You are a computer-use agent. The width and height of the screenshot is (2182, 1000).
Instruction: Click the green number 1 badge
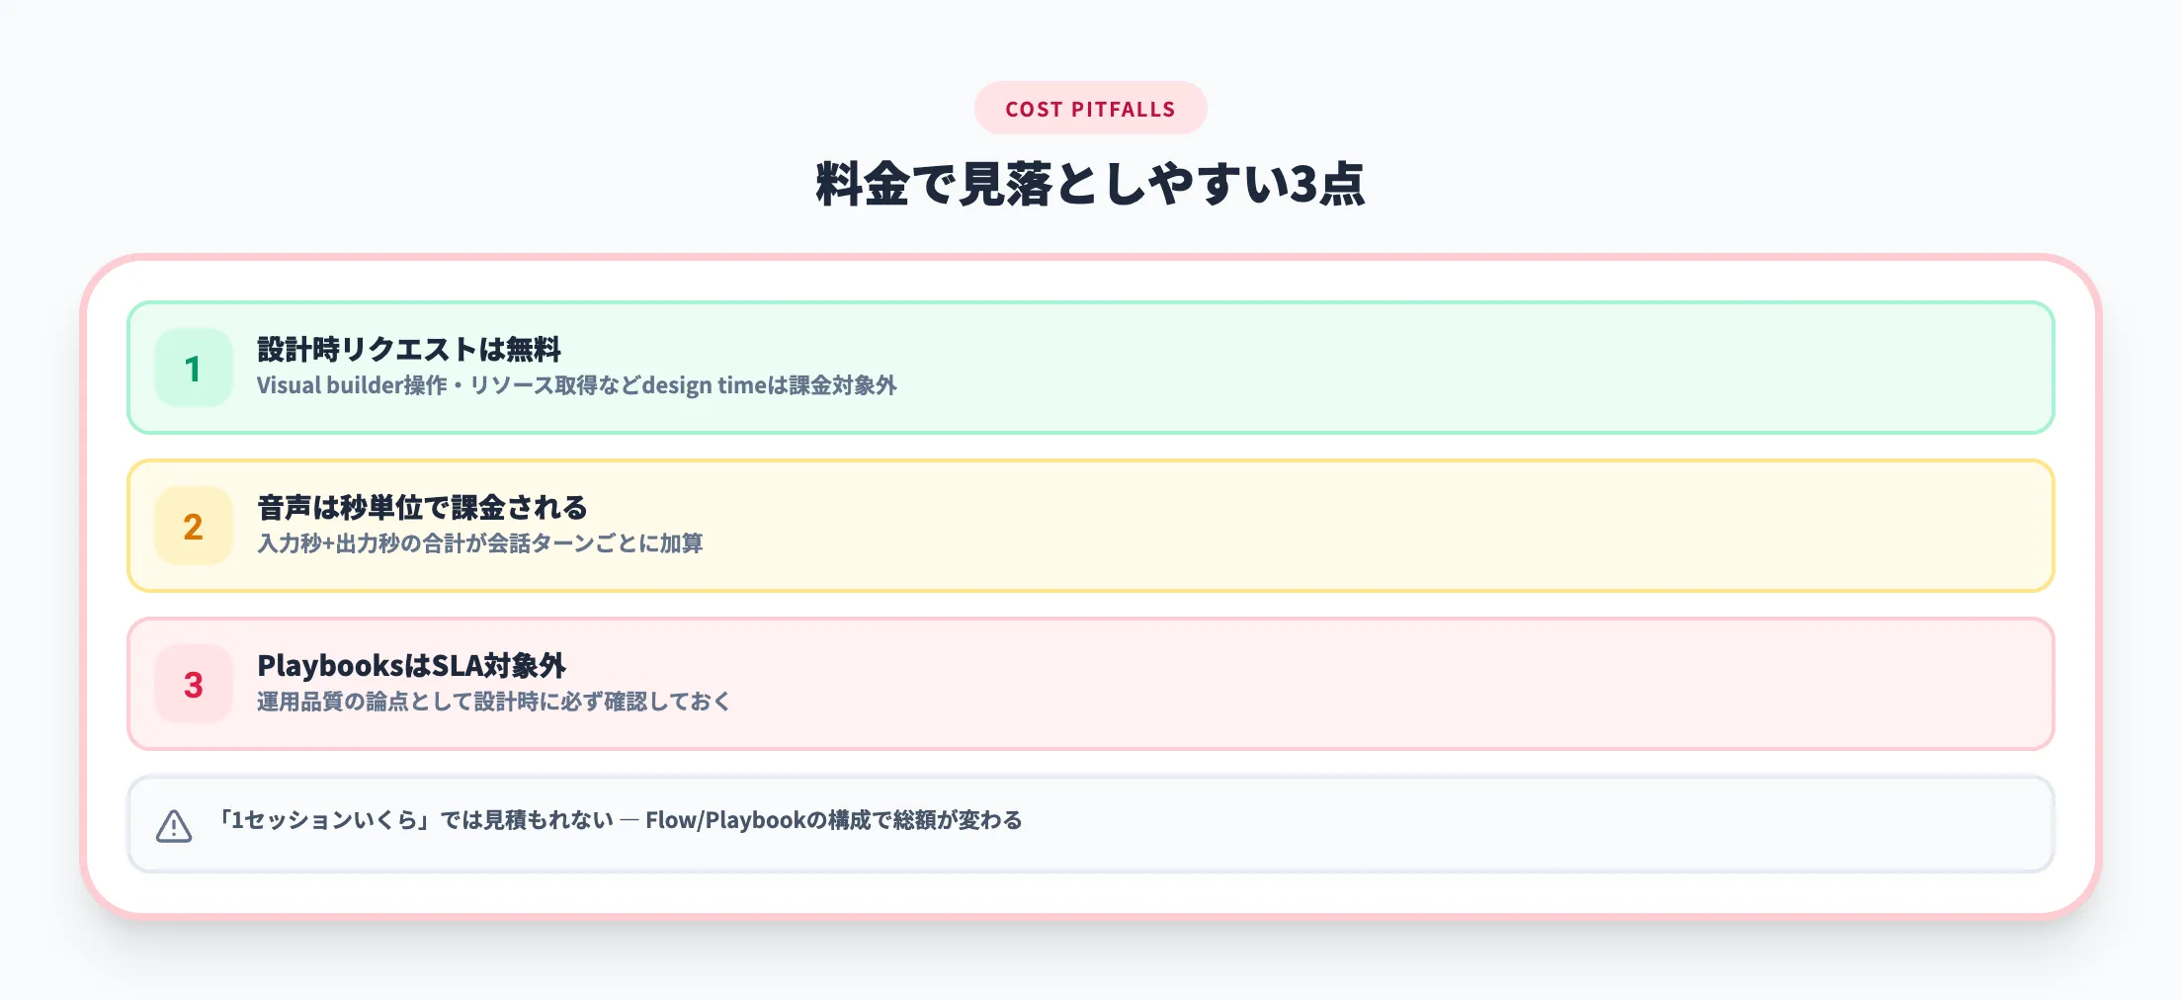pos(194,369)
